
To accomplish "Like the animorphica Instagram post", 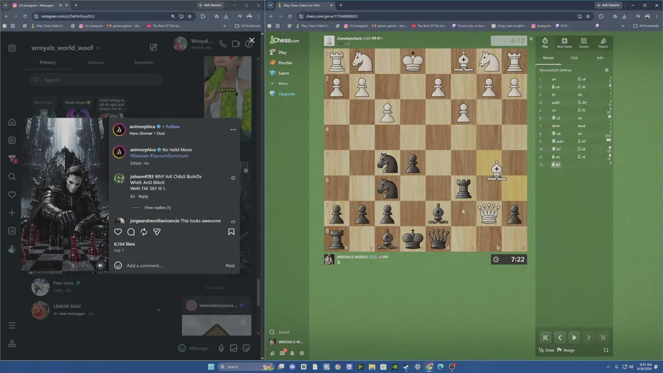I will coord(118,232).
